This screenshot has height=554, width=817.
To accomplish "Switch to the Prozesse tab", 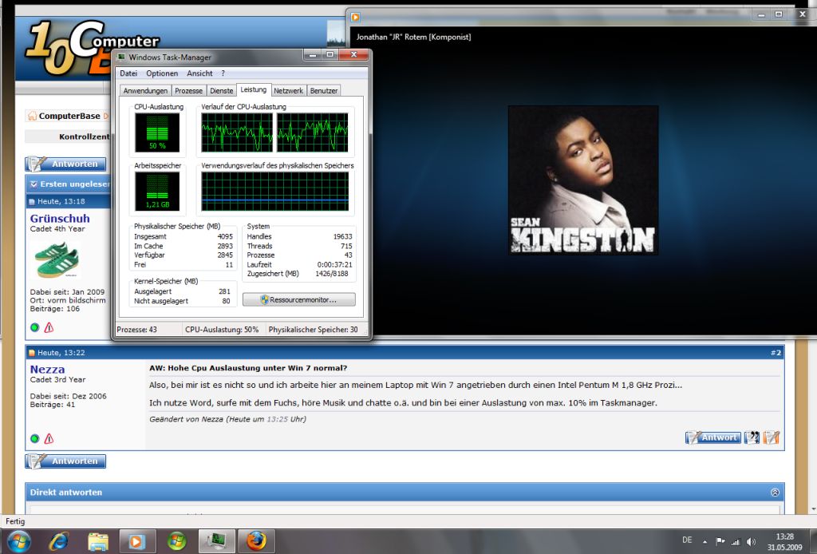I will point(188,91).
